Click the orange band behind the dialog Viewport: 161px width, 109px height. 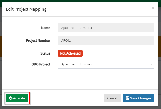pyautogui.click(x=159, y=46)
